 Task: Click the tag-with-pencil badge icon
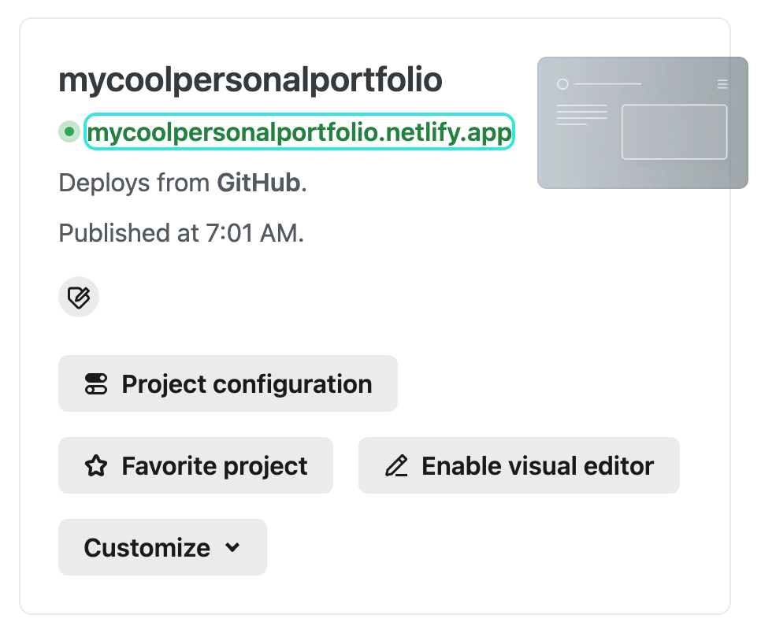(x=79, y=297)
